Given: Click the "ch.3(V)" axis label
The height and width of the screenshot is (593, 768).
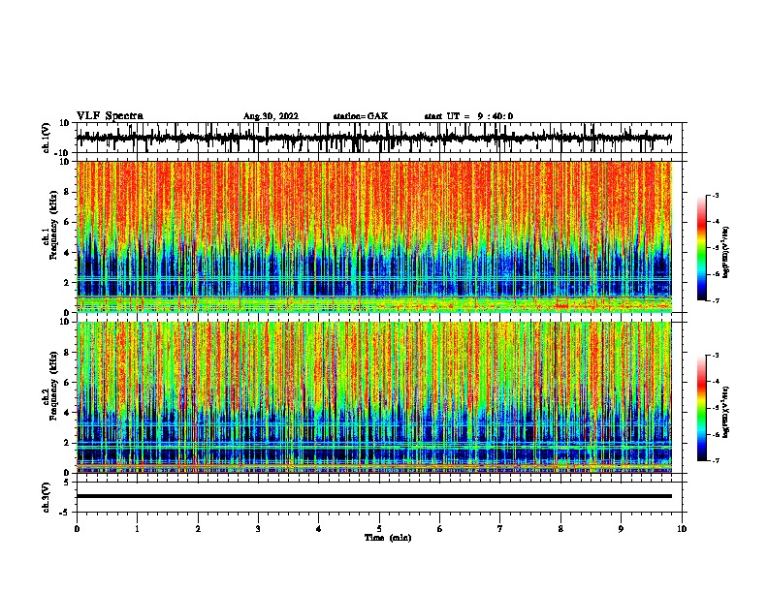Looking at the screenshot, I should pyautogui.click(x=47, y=497).
